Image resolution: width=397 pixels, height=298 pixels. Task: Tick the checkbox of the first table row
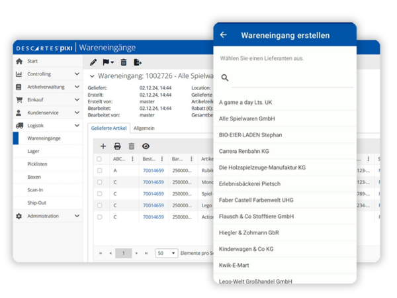pos(99,171)
